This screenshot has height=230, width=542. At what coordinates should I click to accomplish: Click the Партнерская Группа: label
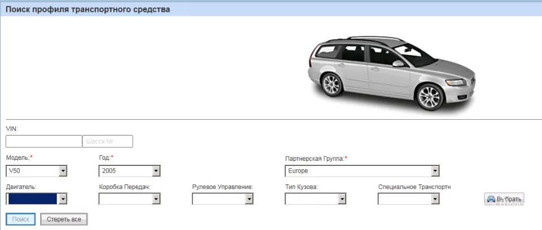tap(316, 159)
